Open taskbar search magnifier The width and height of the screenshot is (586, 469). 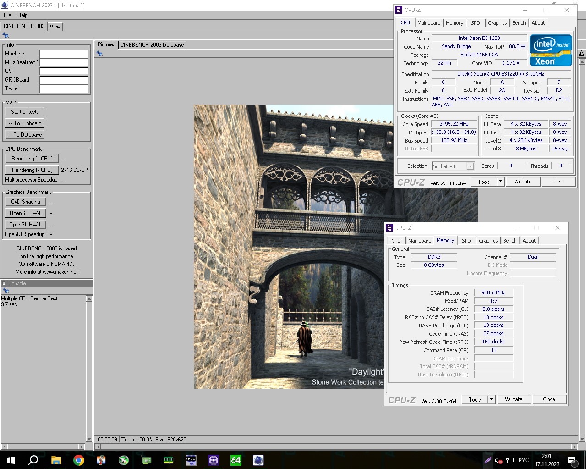(33, 460)
